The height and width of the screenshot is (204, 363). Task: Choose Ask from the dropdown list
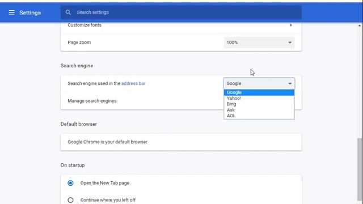tap(259, 110)
